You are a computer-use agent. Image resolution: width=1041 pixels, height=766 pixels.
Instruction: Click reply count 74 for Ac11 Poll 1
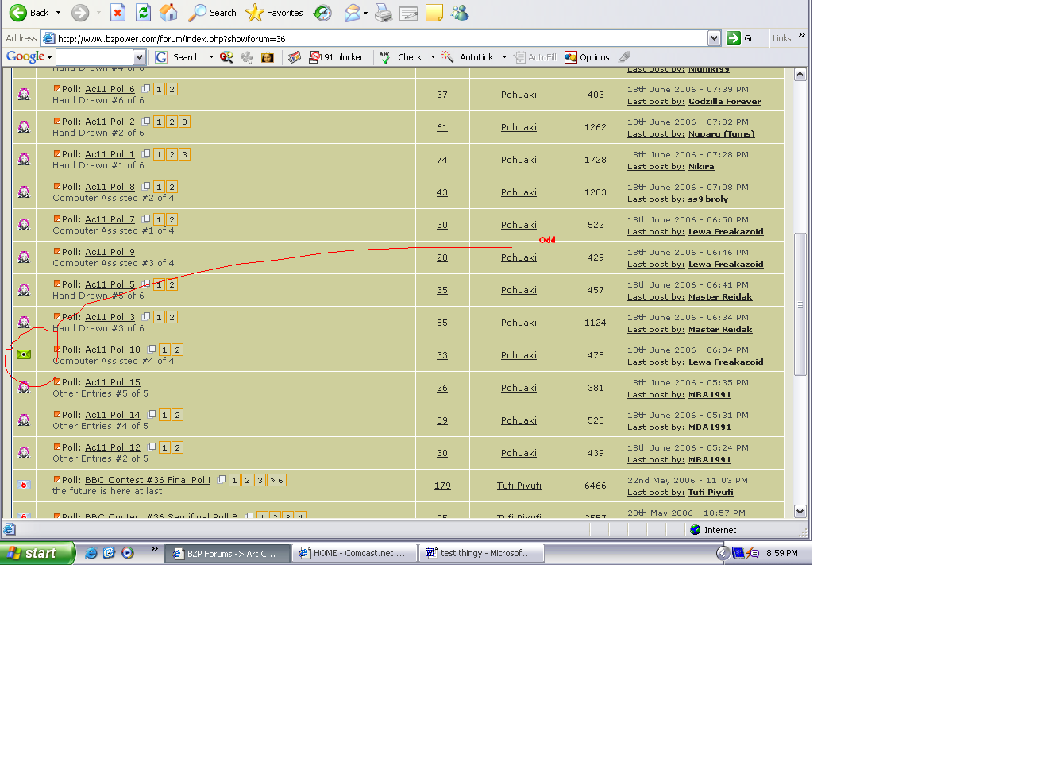pos(442,160)
